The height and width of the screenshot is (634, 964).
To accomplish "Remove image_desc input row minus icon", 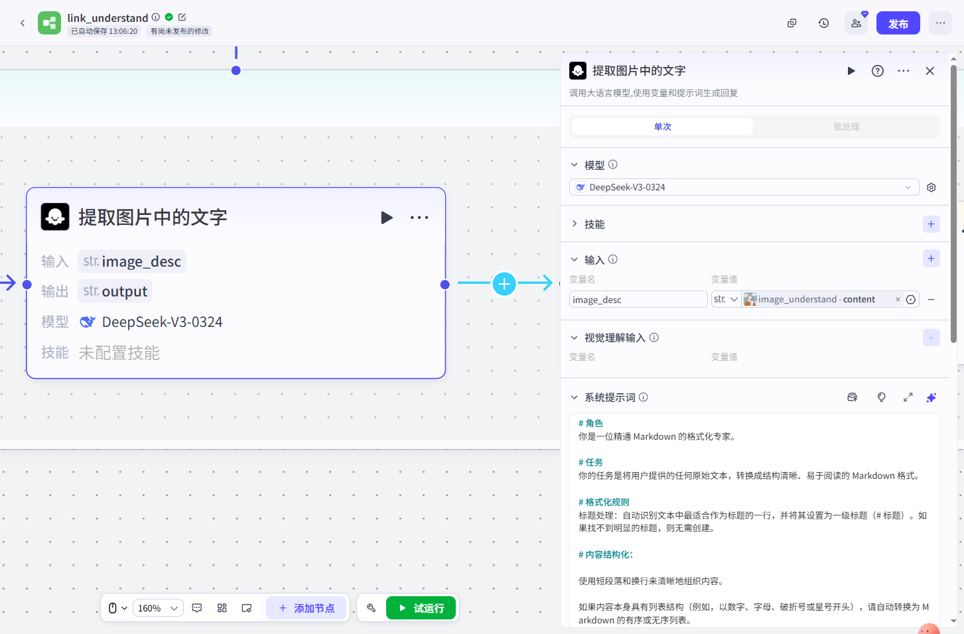I will (x=931, y=300).
